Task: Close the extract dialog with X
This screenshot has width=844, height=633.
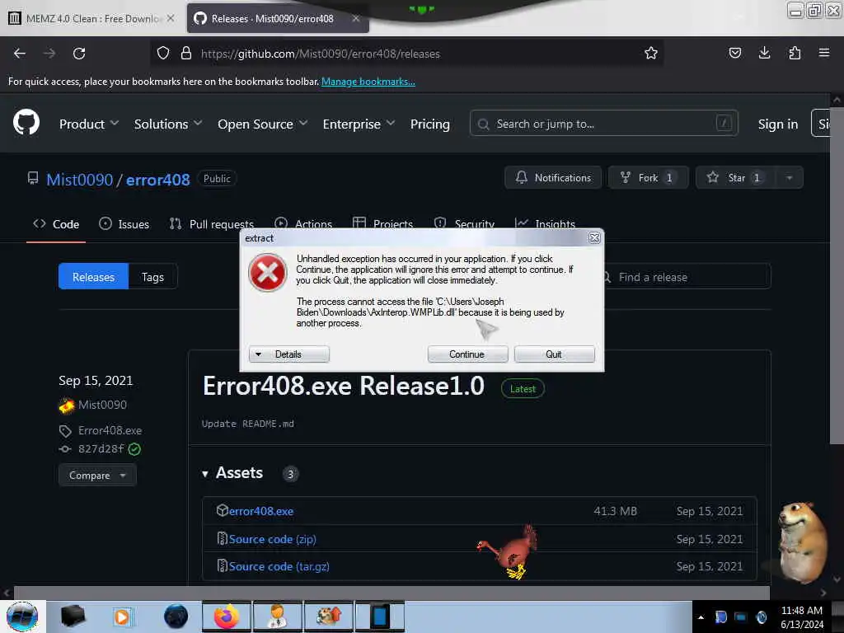Action: (x=593, y=237)
